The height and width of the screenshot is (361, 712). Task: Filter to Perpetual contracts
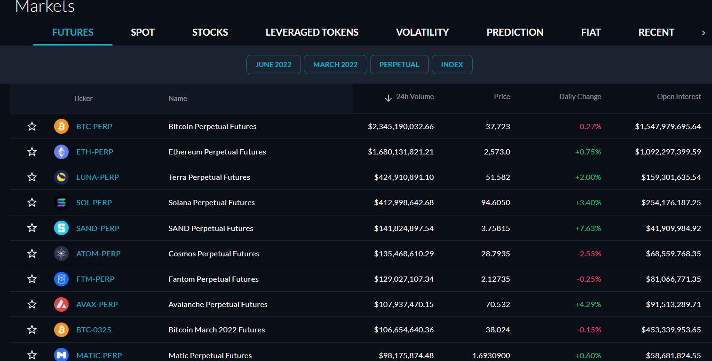point(399,65)
